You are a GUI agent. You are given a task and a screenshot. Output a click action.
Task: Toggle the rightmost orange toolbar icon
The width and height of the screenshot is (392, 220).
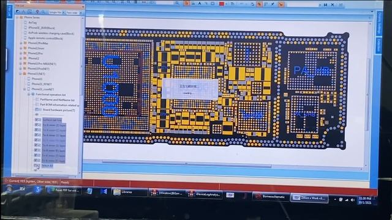pos(281,4)
